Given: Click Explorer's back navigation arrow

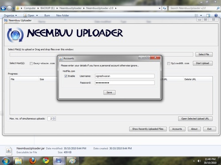Looking at the screenshot, I should pos(3,8).
